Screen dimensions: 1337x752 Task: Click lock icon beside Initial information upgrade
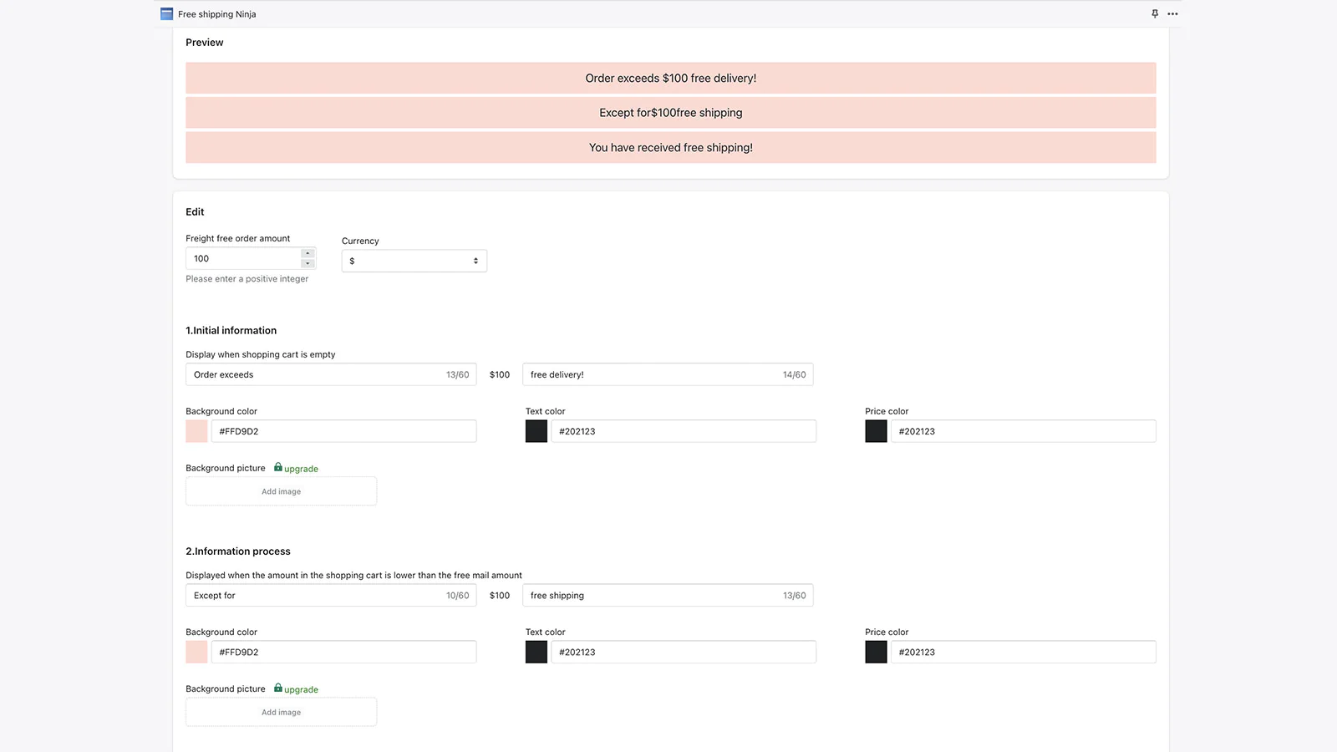[x=278, y=467]
